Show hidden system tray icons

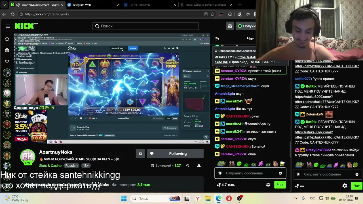pos(296,199)
